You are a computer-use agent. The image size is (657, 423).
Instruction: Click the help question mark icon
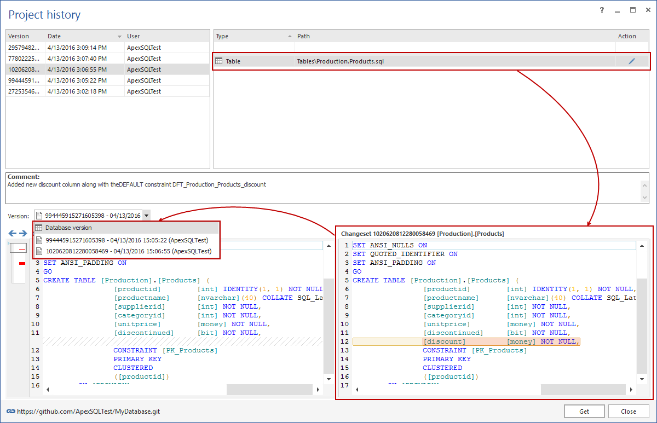602,10
